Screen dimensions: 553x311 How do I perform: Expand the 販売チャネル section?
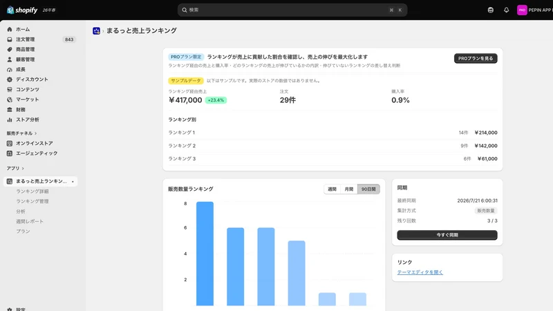tap(21, 133)
